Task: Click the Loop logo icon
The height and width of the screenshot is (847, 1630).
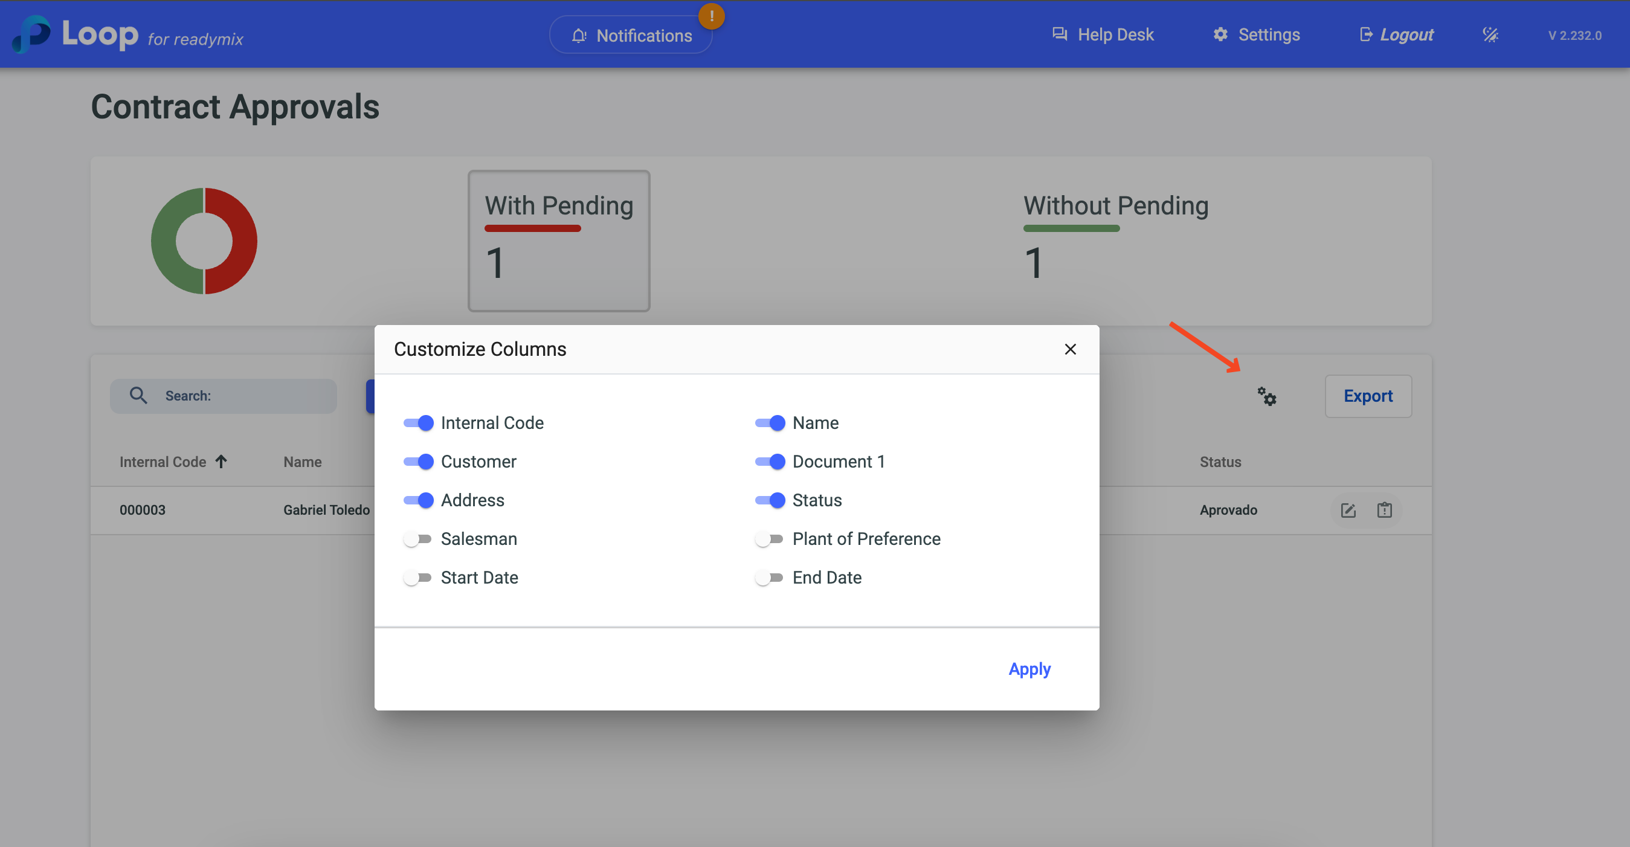Action: (x=31, y=34)
